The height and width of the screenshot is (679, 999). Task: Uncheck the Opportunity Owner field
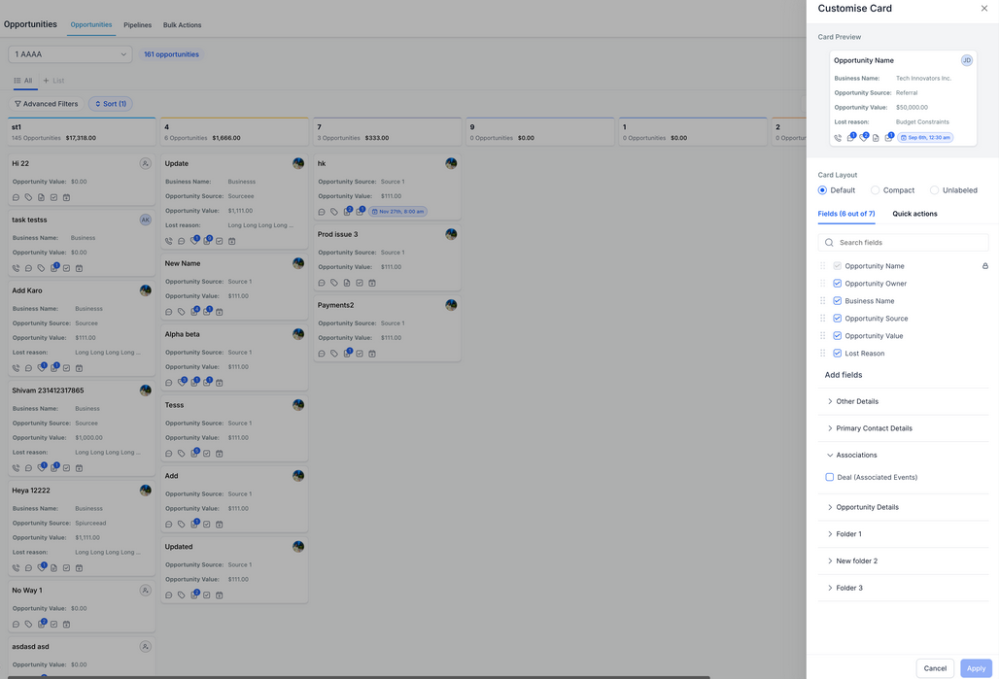pyautogui.click(x=837, y=284)
